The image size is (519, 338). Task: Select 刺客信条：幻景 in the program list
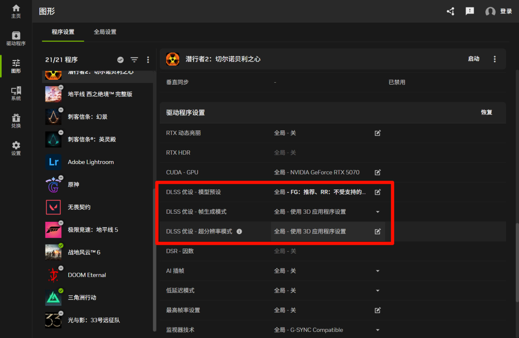coord(99,117)
